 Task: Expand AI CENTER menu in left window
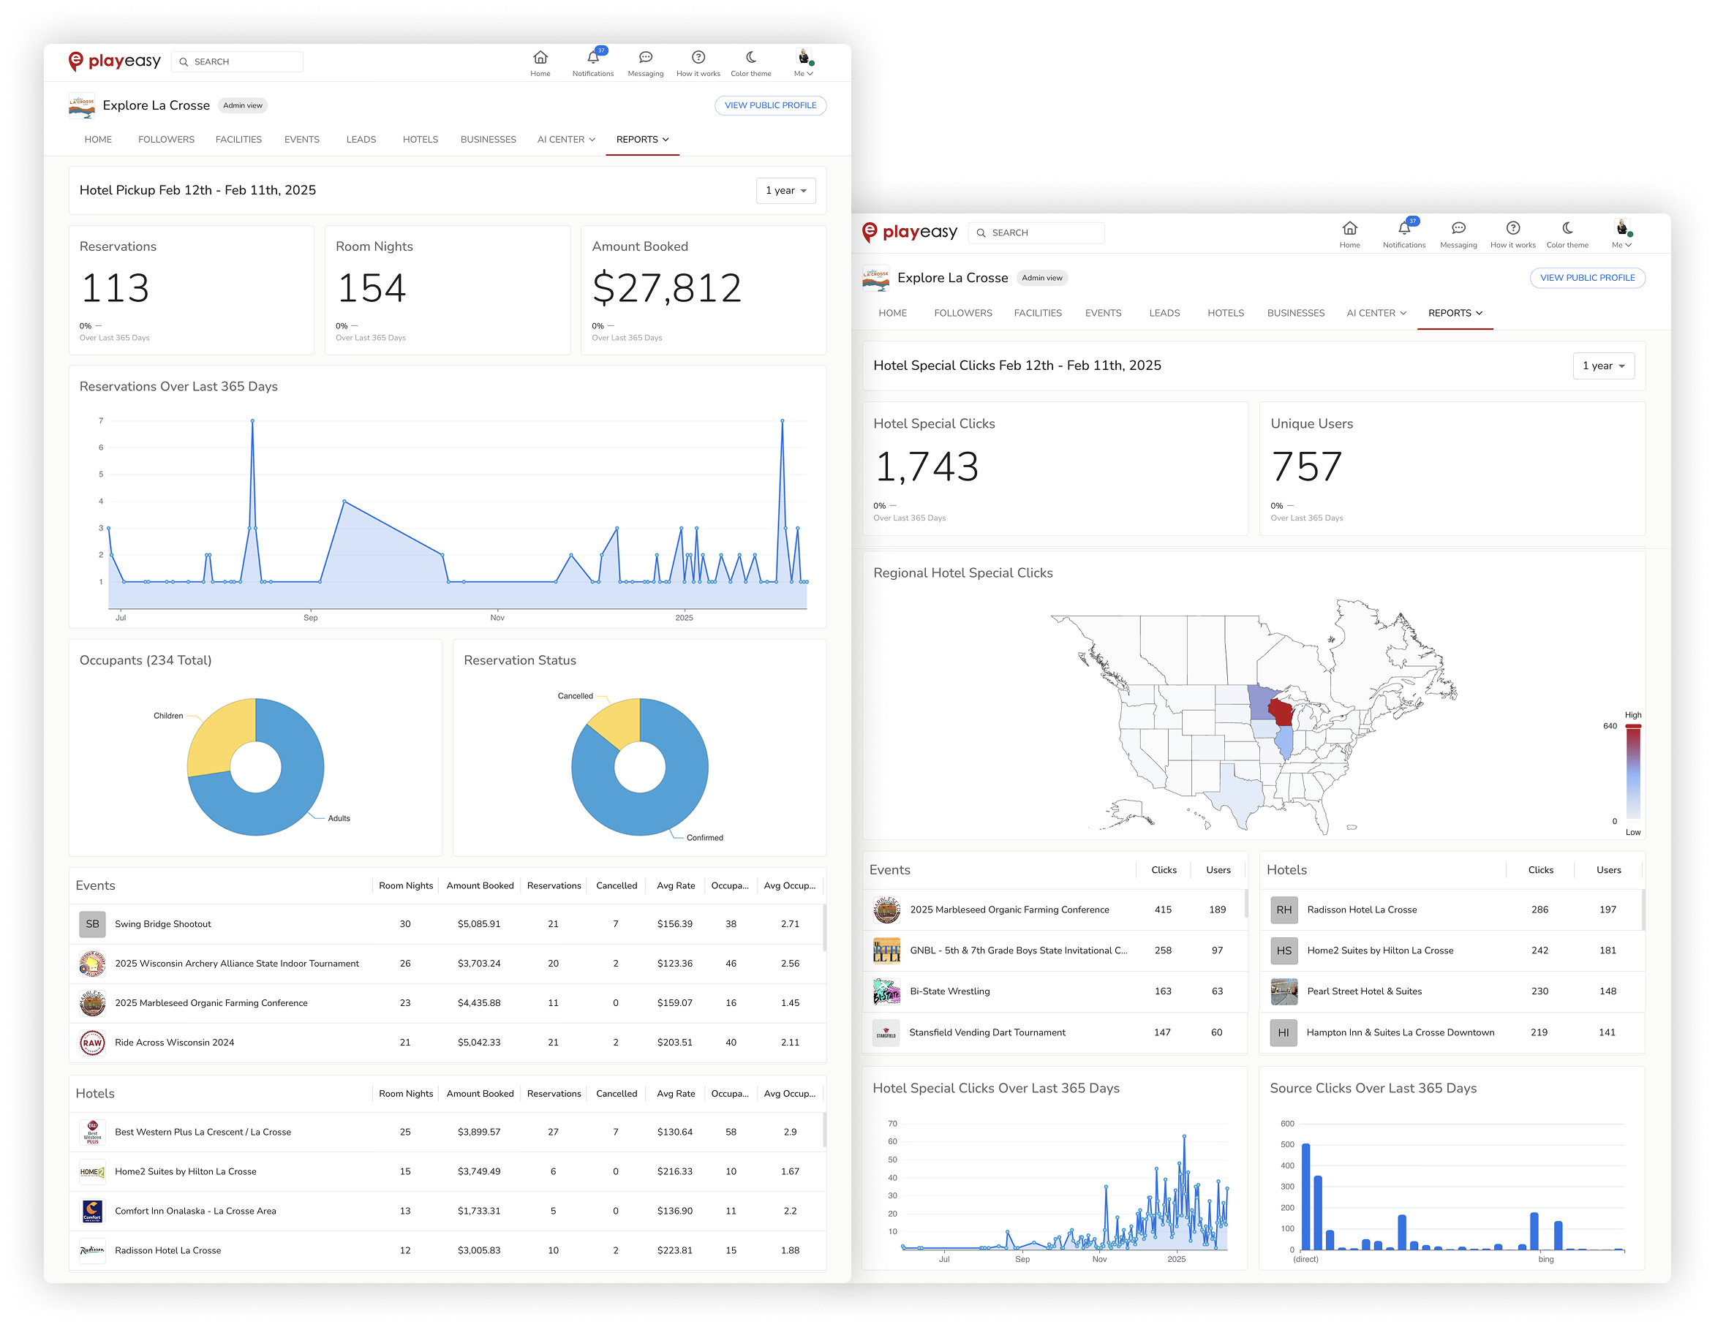point(566,140)
